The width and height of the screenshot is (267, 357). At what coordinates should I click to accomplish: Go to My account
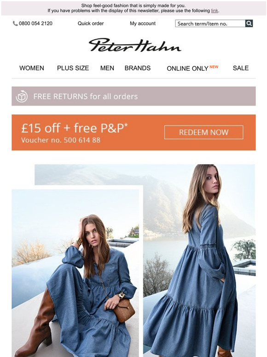click(143, 24)
